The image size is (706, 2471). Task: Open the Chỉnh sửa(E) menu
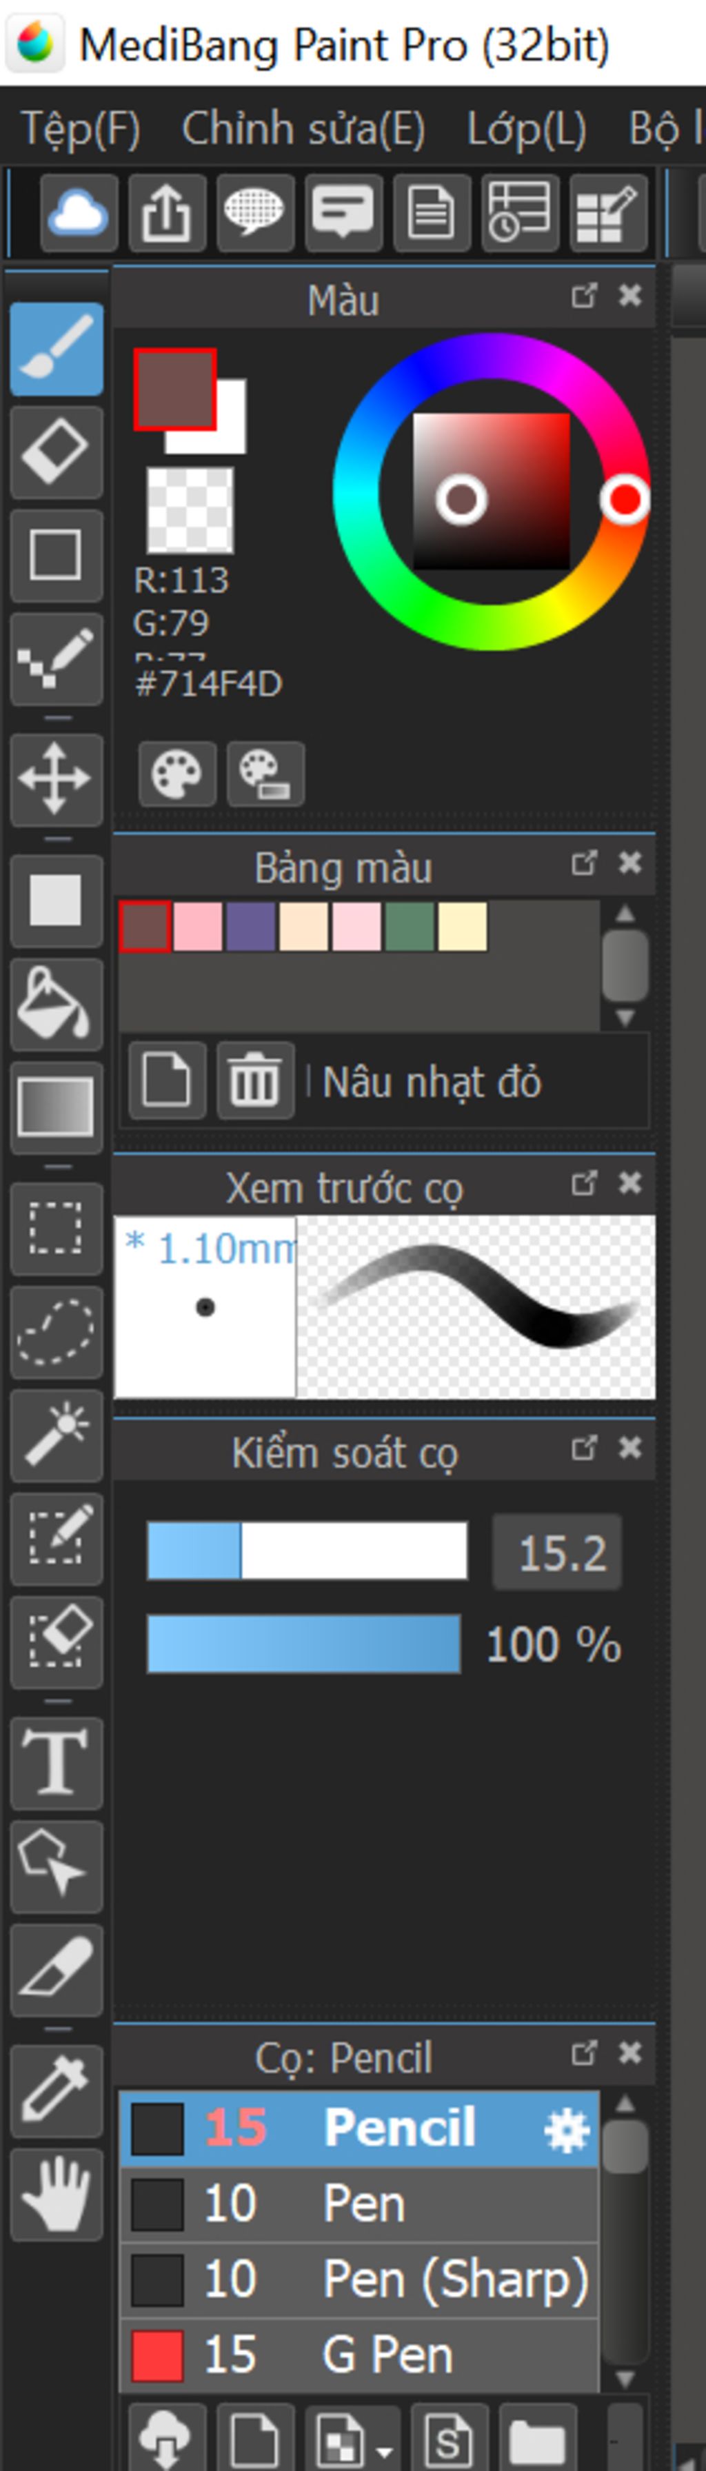(303, 128)
